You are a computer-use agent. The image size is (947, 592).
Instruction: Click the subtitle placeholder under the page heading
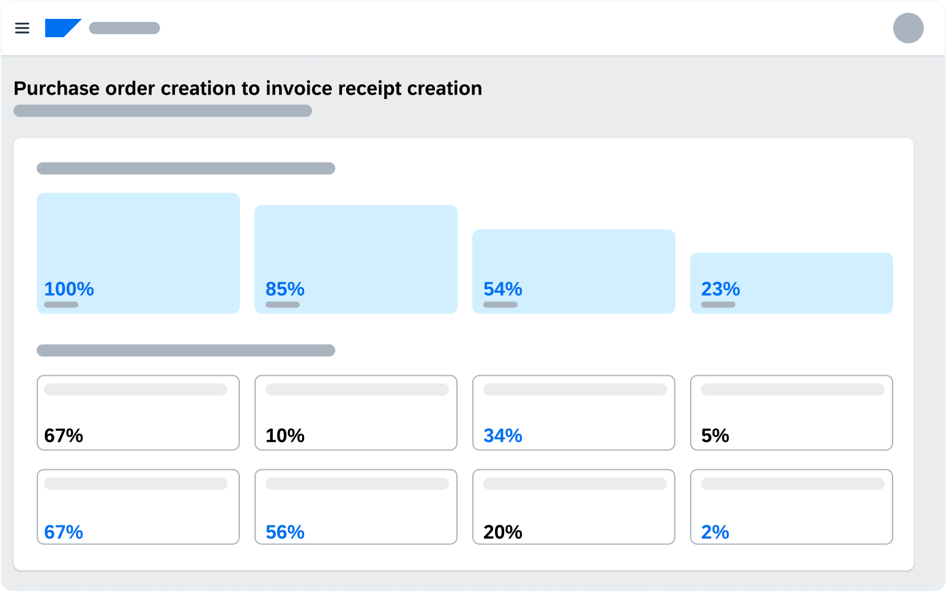click(163, 111)
